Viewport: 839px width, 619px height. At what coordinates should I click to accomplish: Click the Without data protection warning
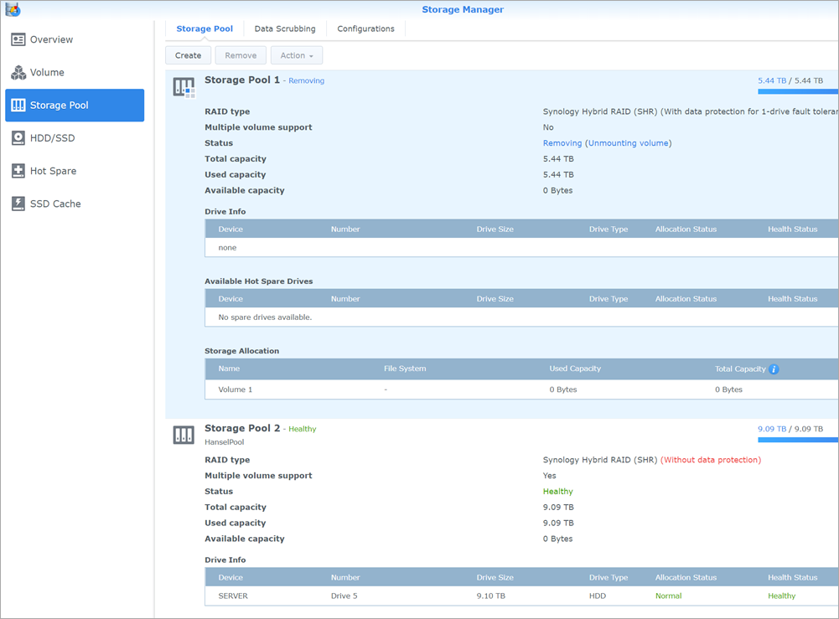711,460
